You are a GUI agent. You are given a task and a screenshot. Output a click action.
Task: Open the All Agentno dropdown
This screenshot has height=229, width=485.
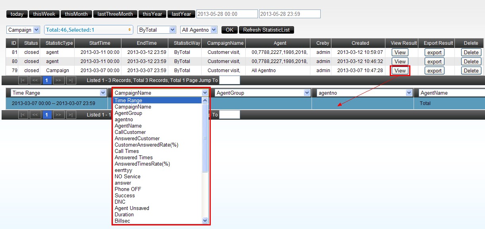[198, 30]
